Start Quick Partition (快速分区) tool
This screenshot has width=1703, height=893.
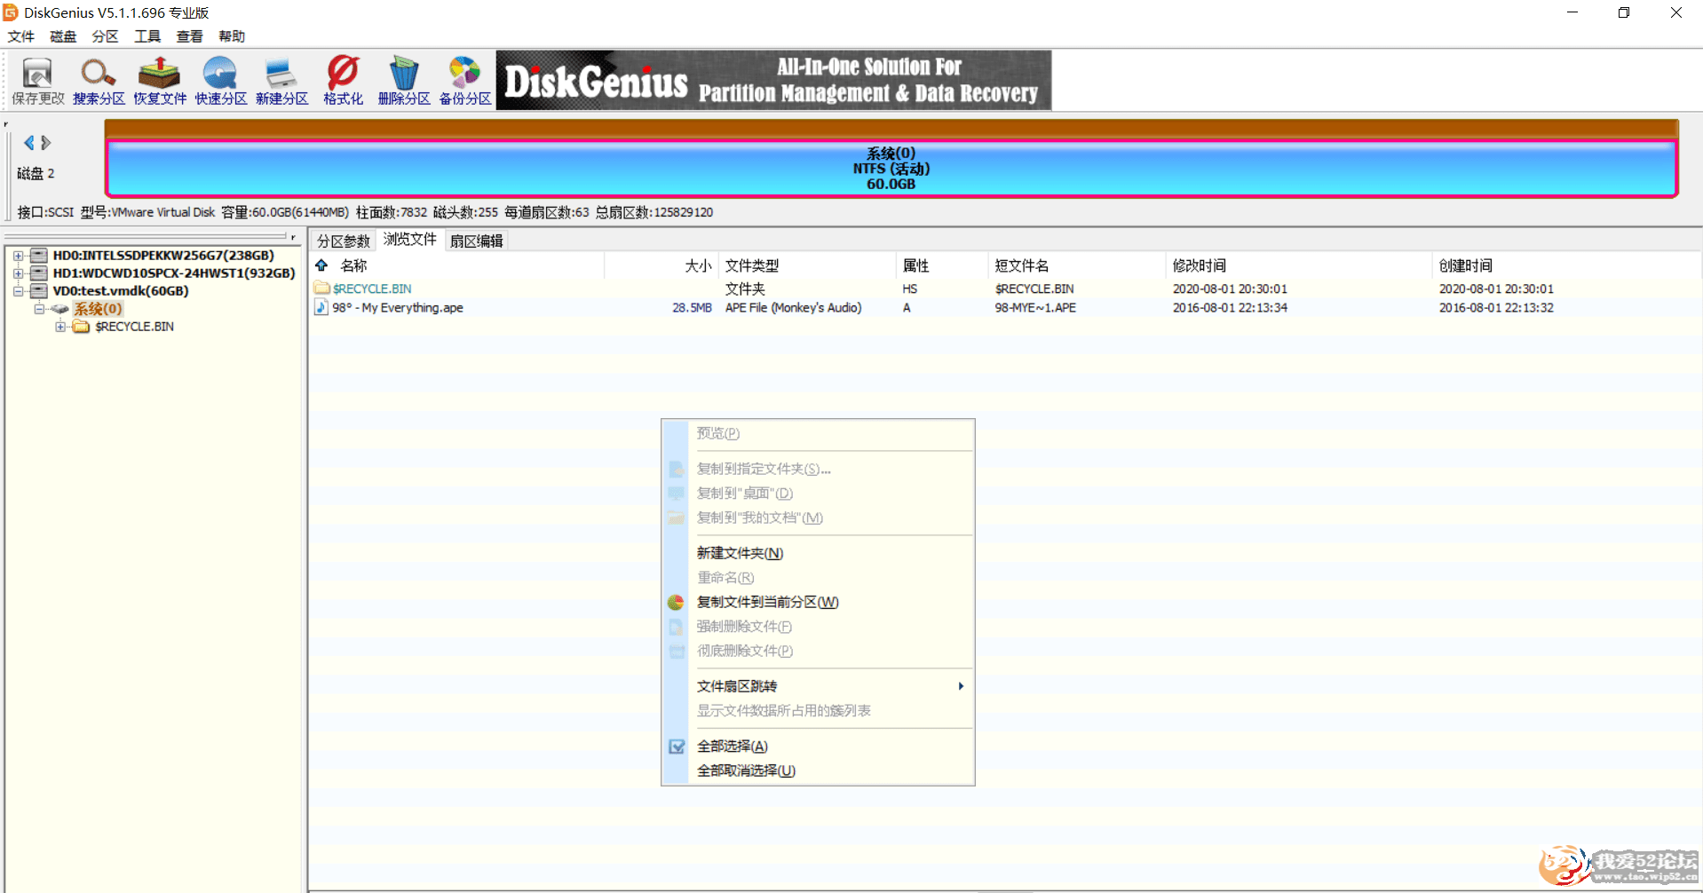pyautogui.click(x=221, y=80)
